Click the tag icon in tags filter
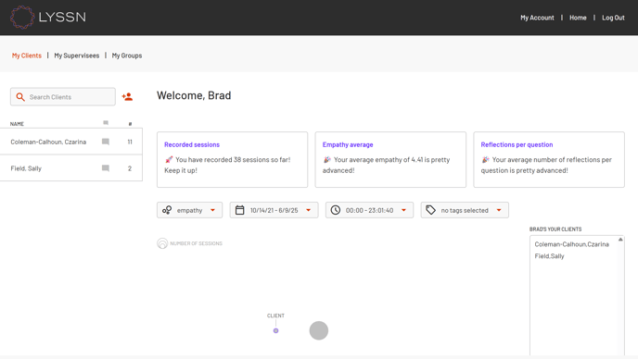 click(431, 210)
